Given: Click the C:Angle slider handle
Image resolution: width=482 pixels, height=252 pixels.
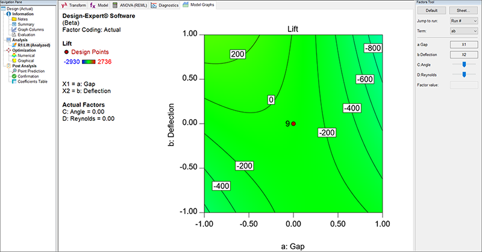Looking at the screenshot, I should 463,64.
